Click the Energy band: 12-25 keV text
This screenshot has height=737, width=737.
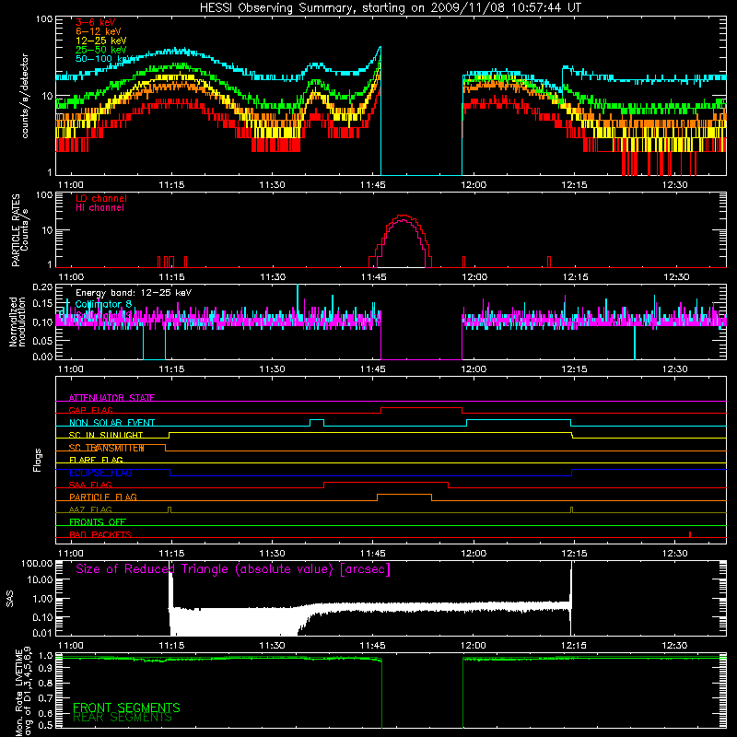pyautogui.click(x=134, y=293)
